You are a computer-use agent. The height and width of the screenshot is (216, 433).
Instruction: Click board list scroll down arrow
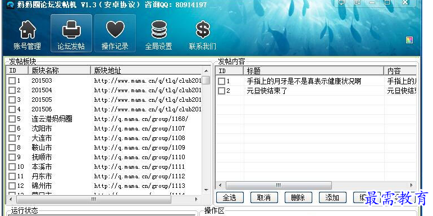pos(206,190)
